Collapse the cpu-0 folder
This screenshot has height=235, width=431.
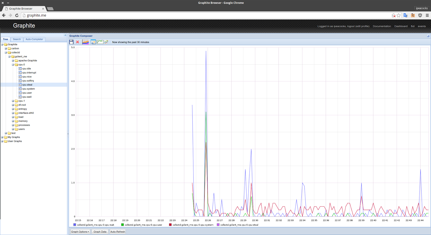13,65
